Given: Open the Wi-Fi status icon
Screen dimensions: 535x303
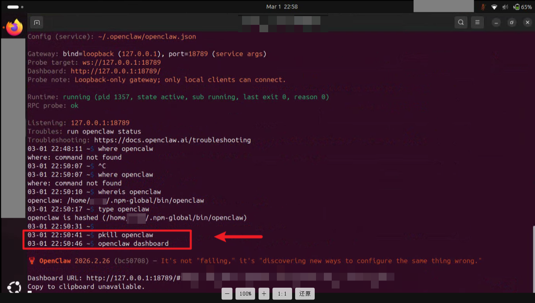Looking at the screenshot, I should click(x=494, y=7).
